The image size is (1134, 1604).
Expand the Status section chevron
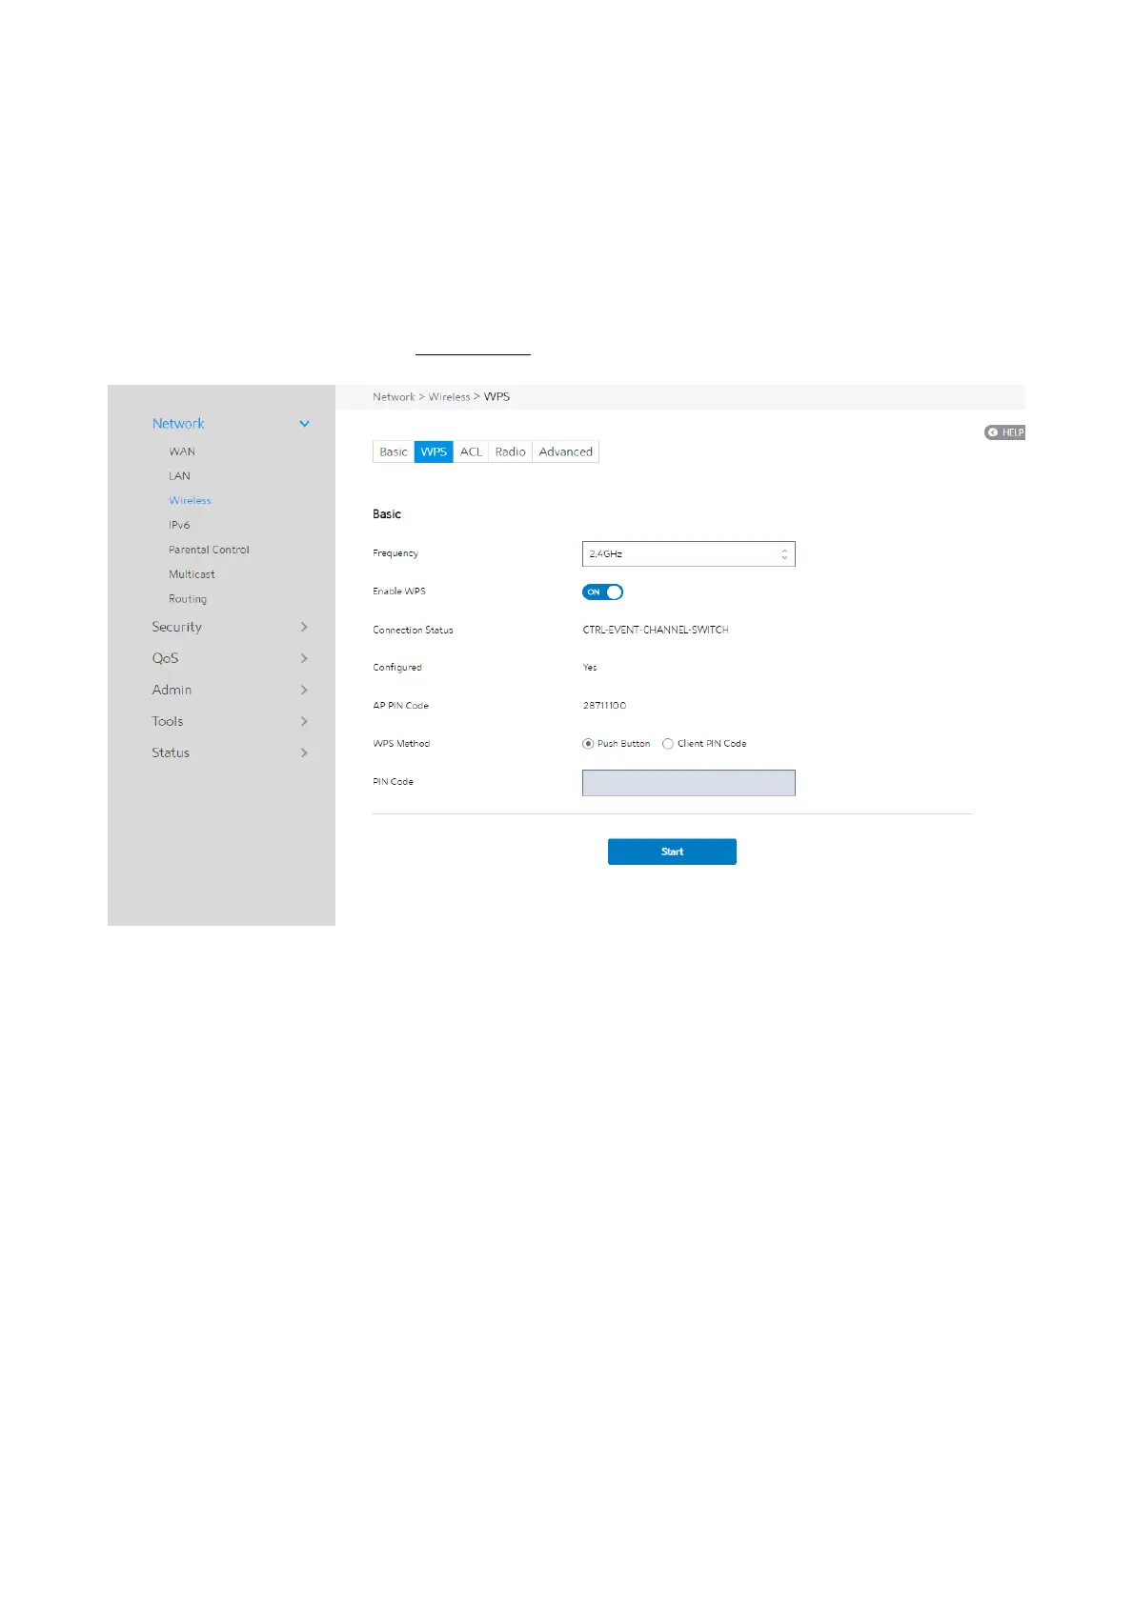(305, 752)
